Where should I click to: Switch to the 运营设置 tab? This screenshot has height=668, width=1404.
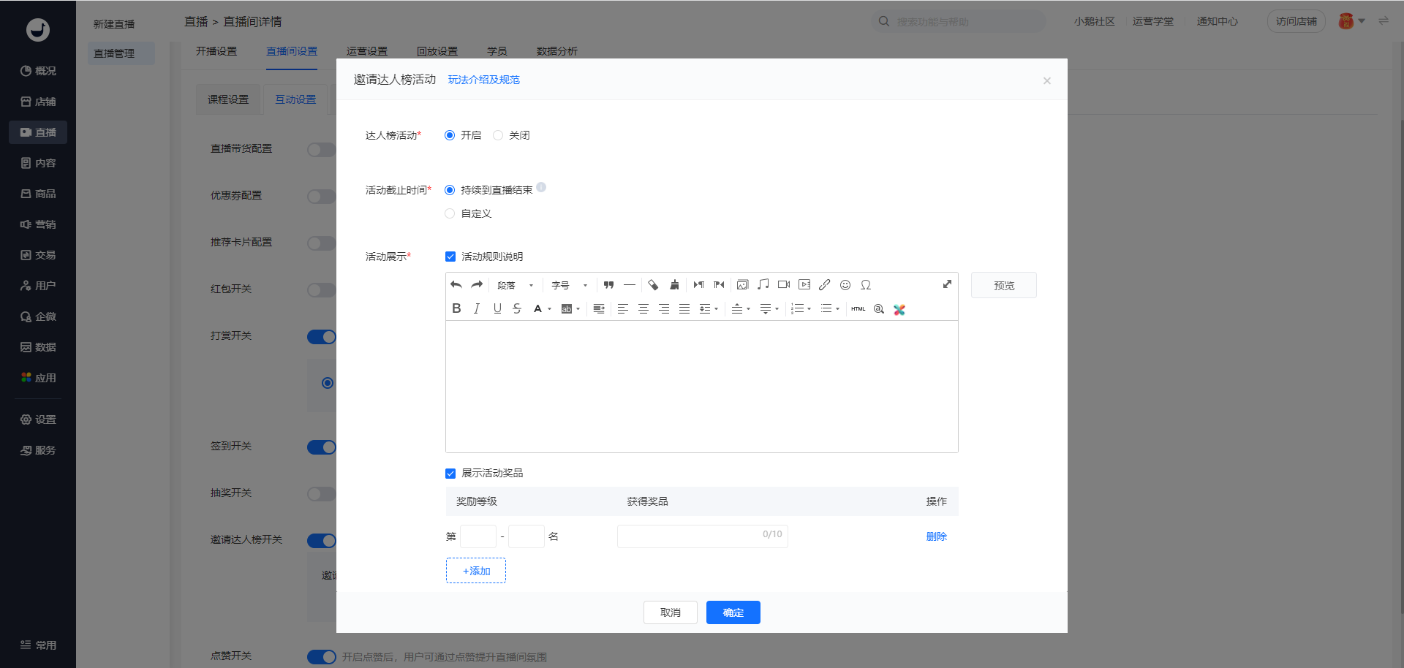click(x=367, y=51)
